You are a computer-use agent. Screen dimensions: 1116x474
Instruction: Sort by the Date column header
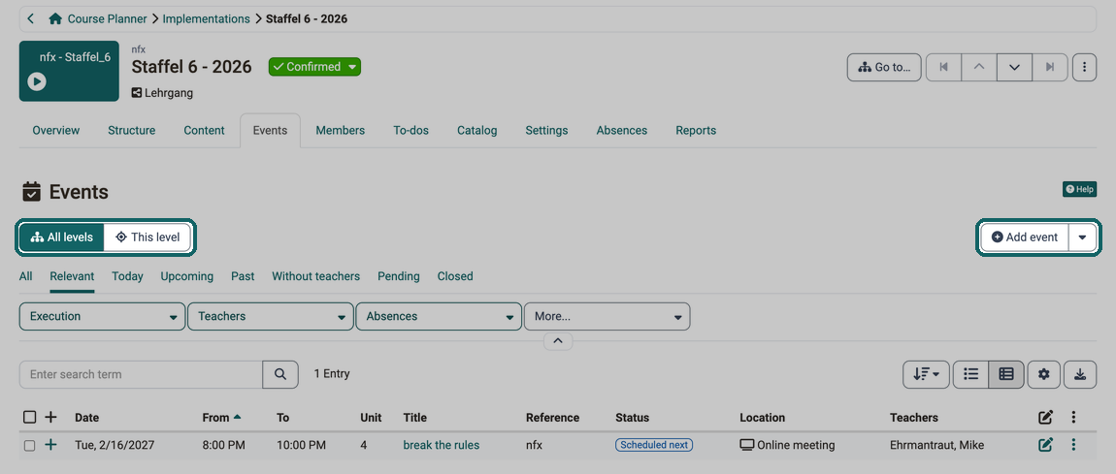pos(86,418)
